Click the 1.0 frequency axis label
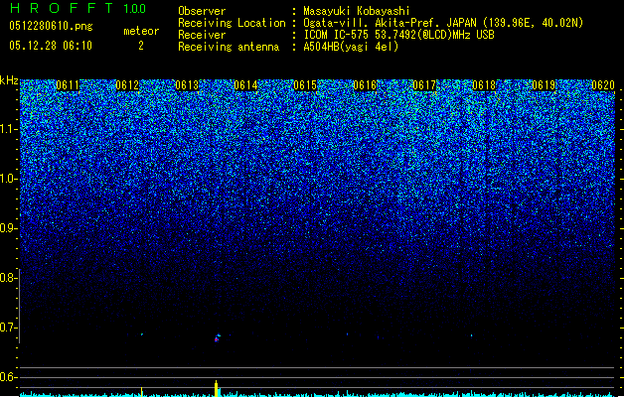This screenshot has height=397, width=625. click(x=9, y=179)
